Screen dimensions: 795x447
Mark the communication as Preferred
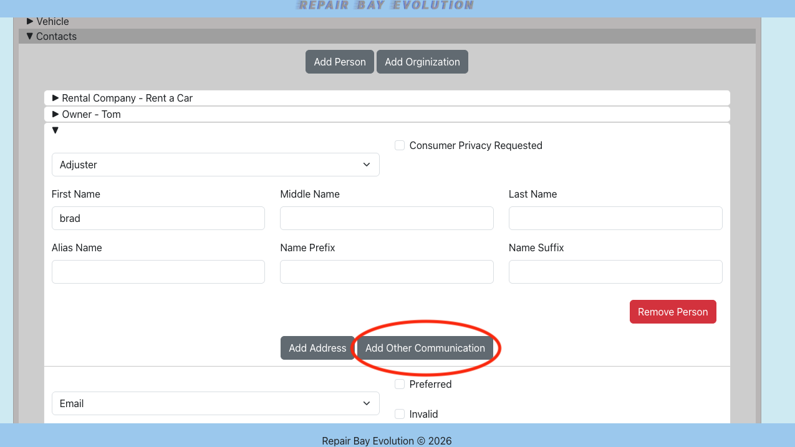399,384
